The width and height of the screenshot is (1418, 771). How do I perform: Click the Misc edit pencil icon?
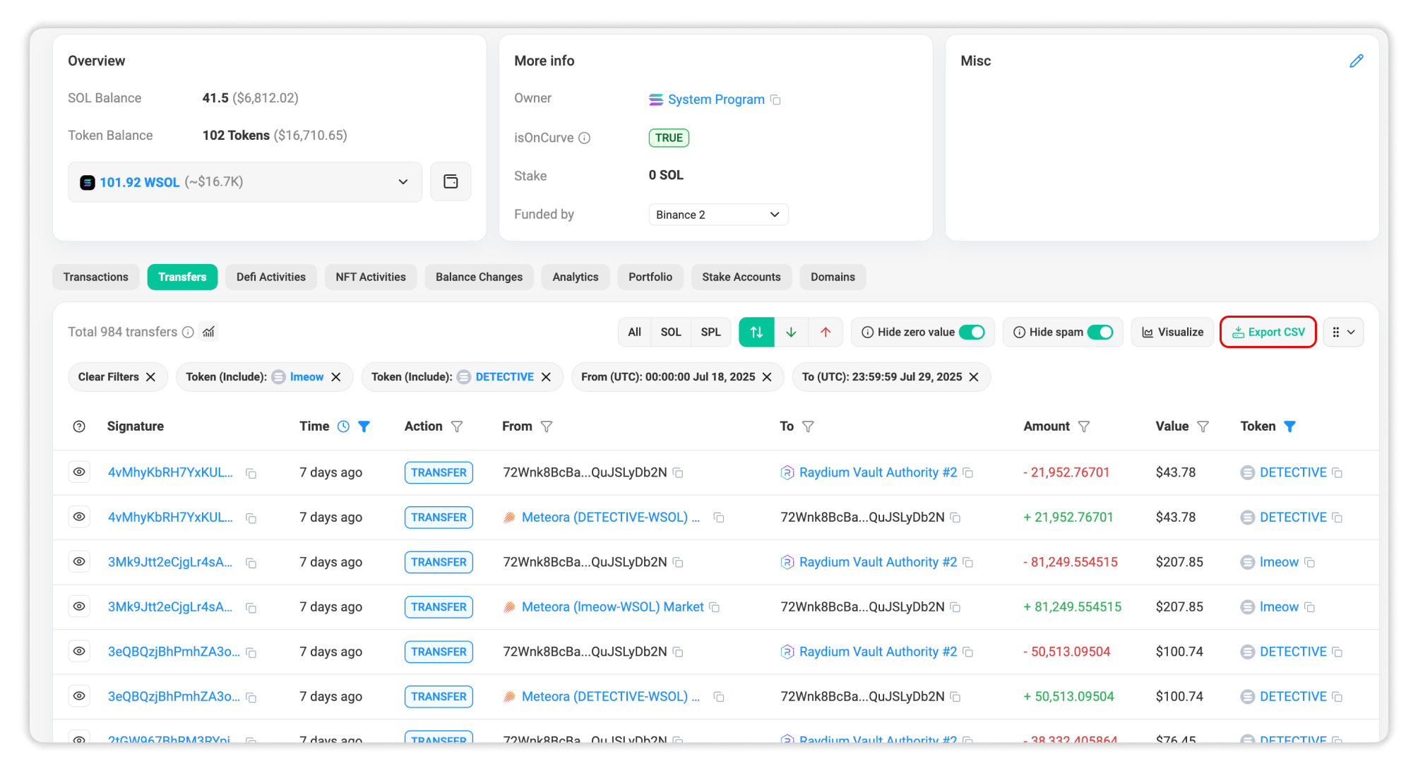1356,61
